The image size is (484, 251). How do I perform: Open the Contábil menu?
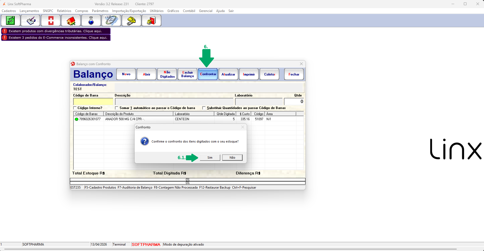tap(189, 11)
